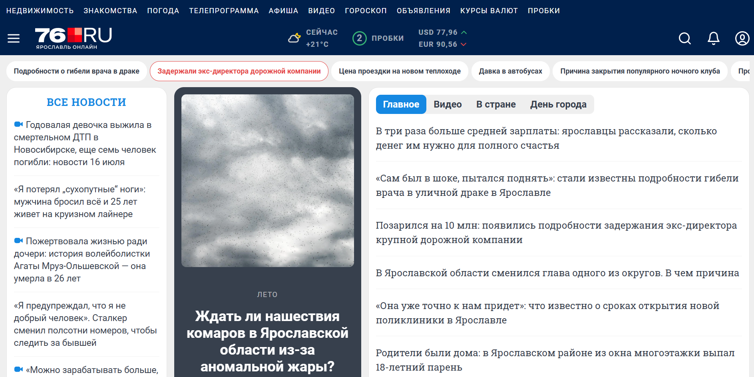The height and width of the screenshot is (377, 754).
Task: Open article Позарился на 10 млн
Action: 556,232
